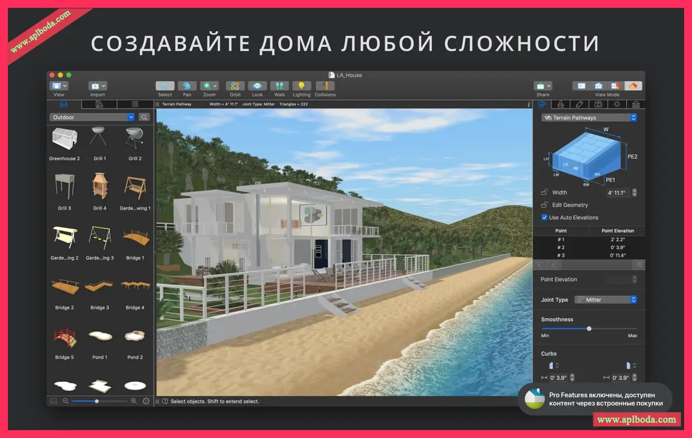Viewport: 692px width, 438px height.
Task: Adjust the Smoothness slider handle
Action: coord(589,329)
